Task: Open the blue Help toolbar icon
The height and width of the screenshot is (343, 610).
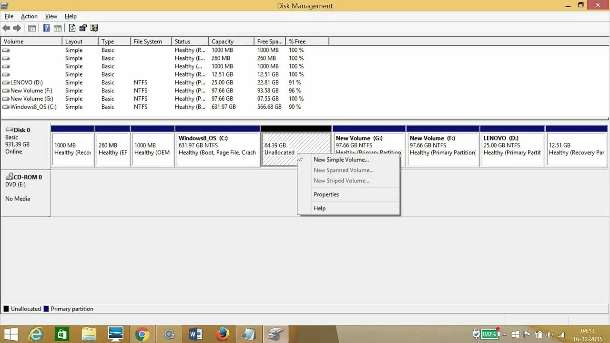Action: [x=46, y=28]
